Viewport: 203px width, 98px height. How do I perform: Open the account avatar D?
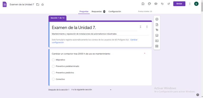tap(196, 4)
